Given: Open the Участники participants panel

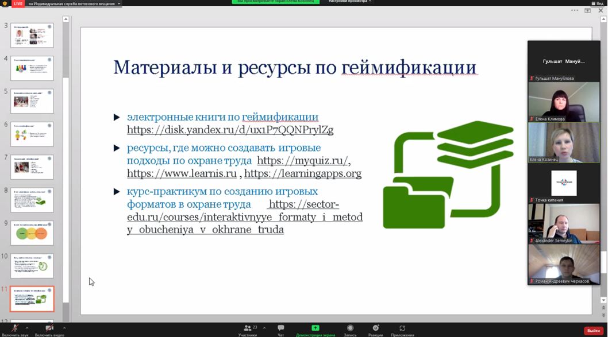Looking at the screenshot, I should pyautogui.click(x=247, y=328).
